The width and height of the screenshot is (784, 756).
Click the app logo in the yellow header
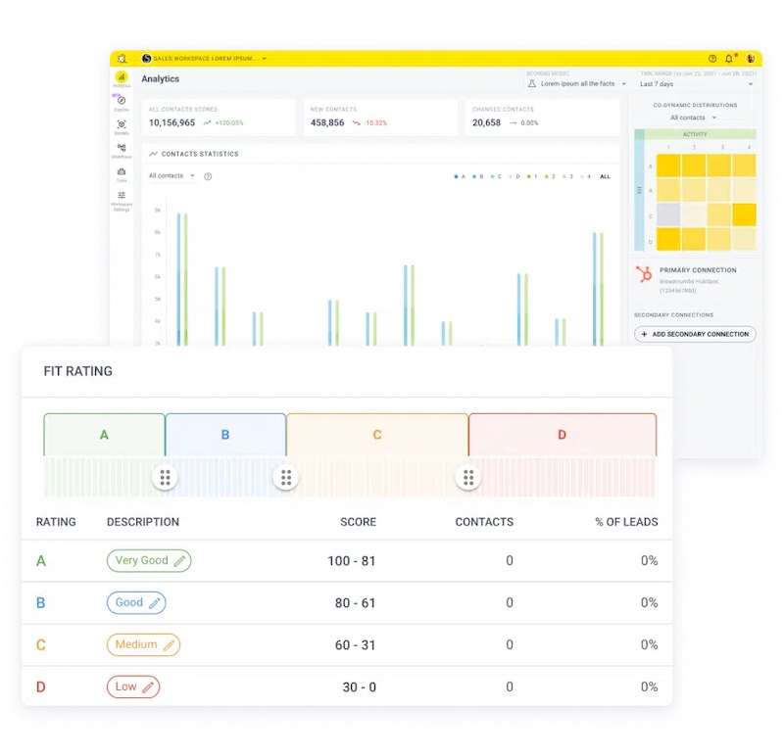click(122, 59)
